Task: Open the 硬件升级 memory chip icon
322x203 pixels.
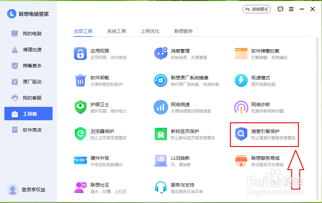Action: (80, 160)
